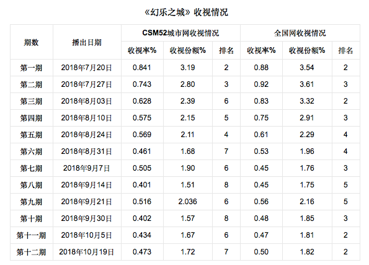This screenshot has height=265, width=369.
Task: Click the date 2018年7月20日
Action: click(x=87, y=68)
